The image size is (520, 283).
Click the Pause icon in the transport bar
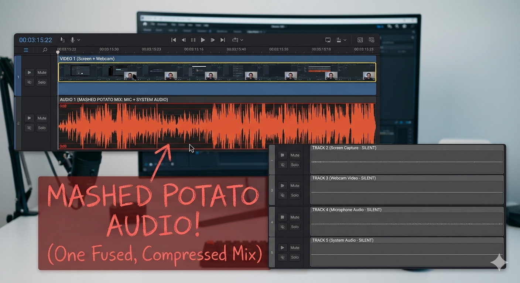[193, 40]
